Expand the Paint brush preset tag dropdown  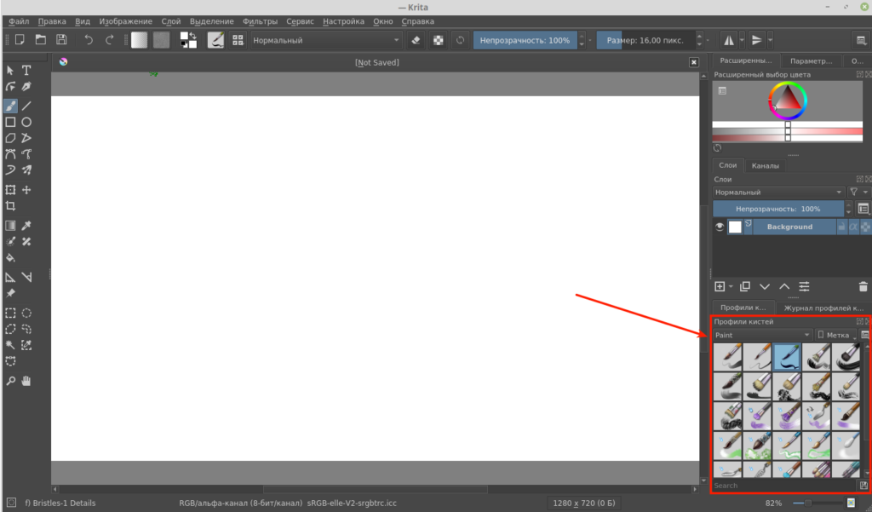pyautogui.click(x=762, y=336)
